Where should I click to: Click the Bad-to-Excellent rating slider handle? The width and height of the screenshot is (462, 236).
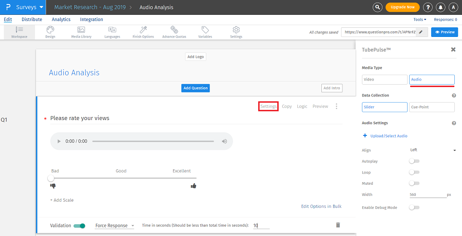tap(51, 178)
